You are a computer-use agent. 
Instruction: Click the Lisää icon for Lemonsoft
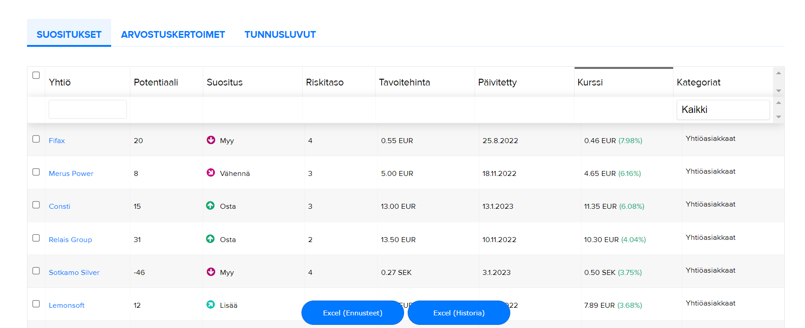click(x=210, y=305)
